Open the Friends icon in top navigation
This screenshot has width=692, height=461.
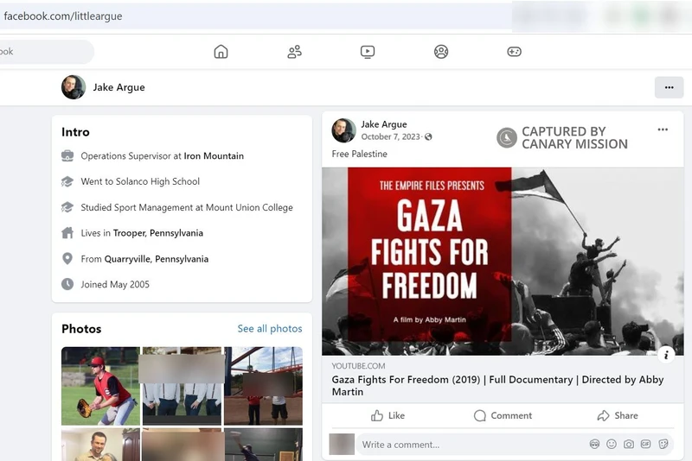(294, 52)
